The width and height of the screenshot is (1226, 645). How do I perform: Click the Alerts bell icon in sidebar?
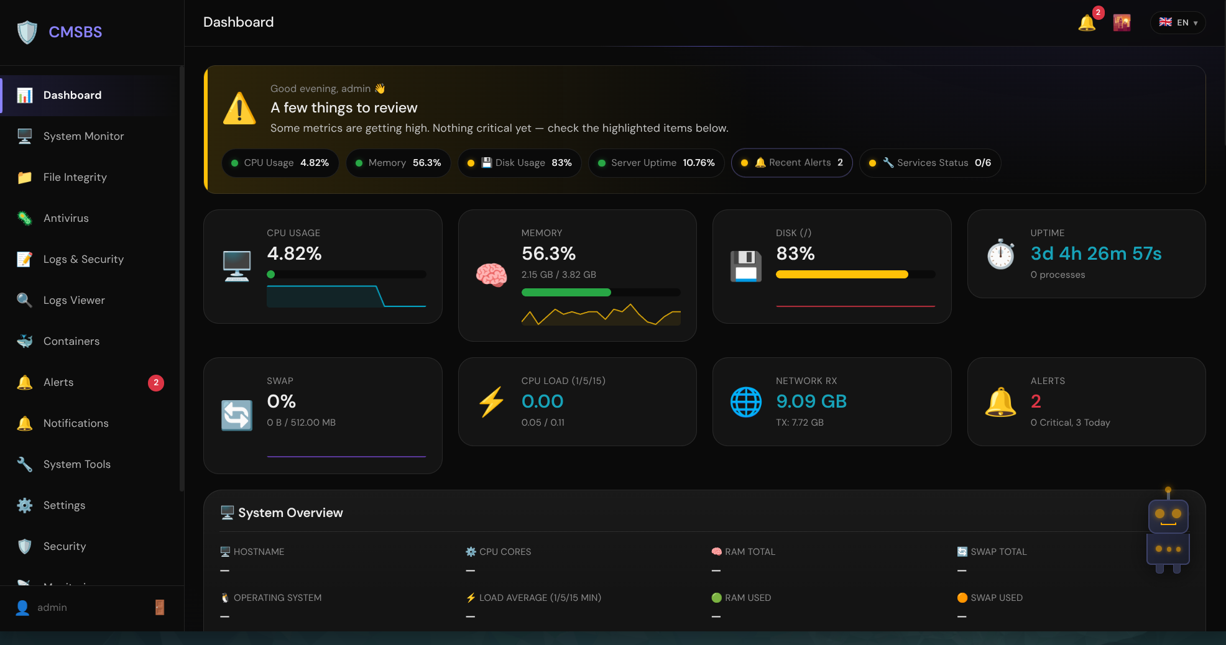pyautogui.click(x=25, y=382)
